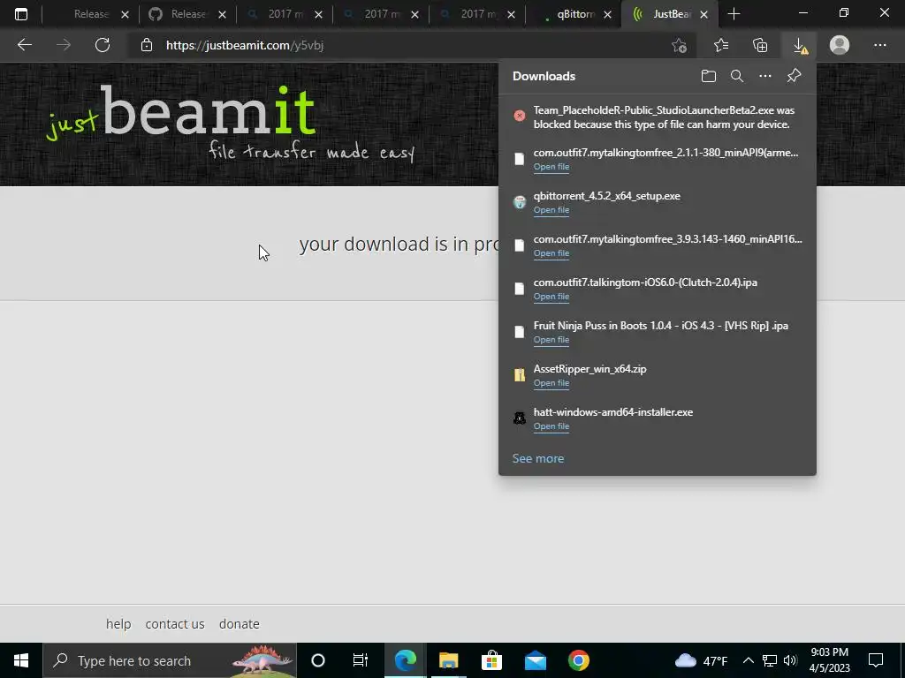
Task: Open file for hatt-windows-amd64-installer.exe
Action: click(x=551, y=426)
